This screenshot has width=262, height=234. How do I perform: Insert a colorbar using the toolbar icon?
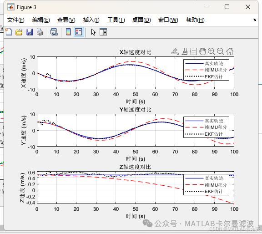[x=68, y=32]
